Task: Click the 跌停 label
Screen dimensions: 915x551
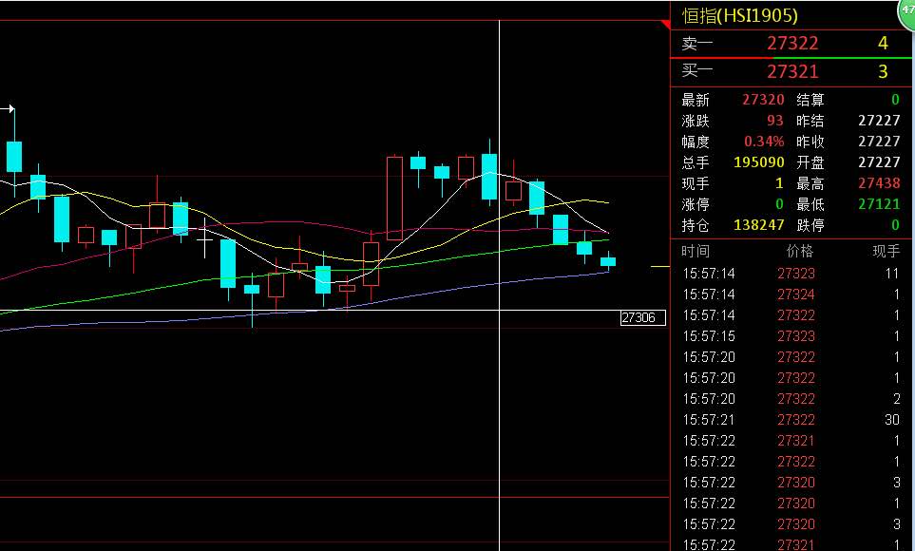Action: 810,225
